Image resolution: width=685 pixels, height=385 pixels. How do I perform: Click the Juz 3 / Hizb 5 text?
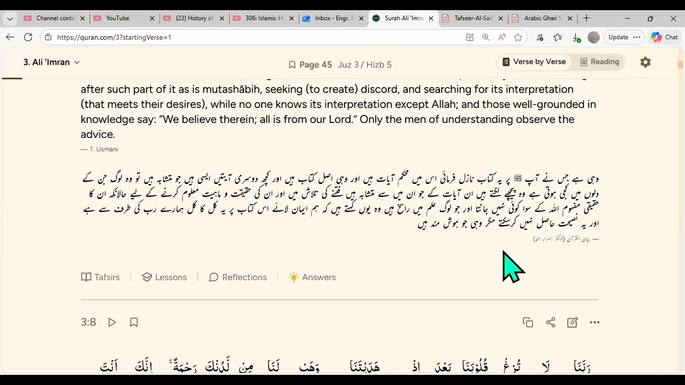click(x=364, y=65)
